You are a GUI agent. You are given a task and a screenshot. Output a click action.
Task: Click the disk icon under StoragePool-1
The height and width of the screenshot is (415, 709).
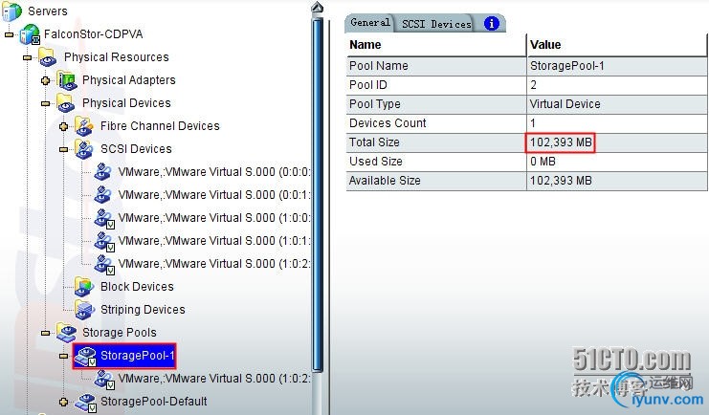click(104, 380)
